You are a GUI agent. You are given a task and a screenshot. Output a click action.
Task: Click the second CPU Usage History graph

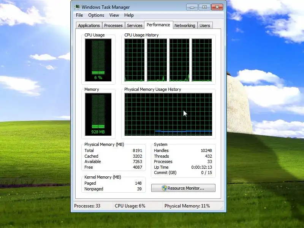tap(157, 60)
